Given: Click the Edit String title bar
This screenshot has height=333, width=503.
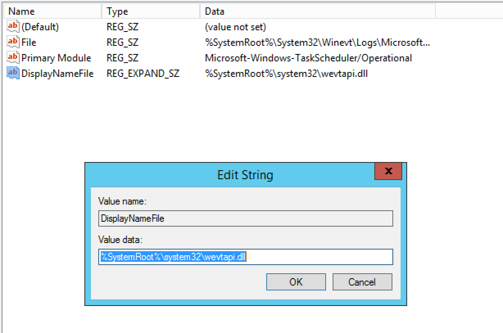Looking at the screenshot, I should (x=245, y=174).
